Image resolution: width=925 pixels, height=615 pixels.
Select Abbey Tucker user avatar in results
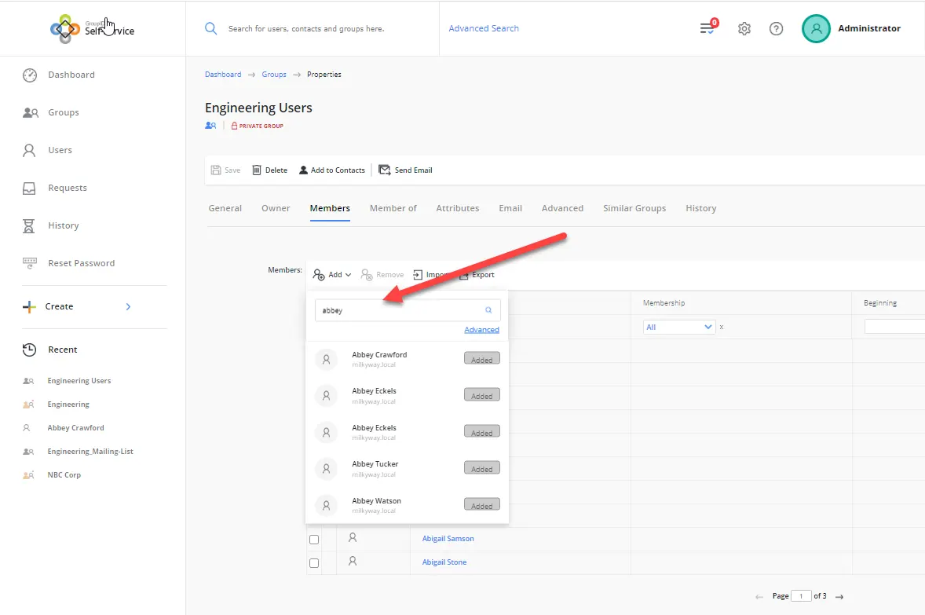(x=326, y=469)
